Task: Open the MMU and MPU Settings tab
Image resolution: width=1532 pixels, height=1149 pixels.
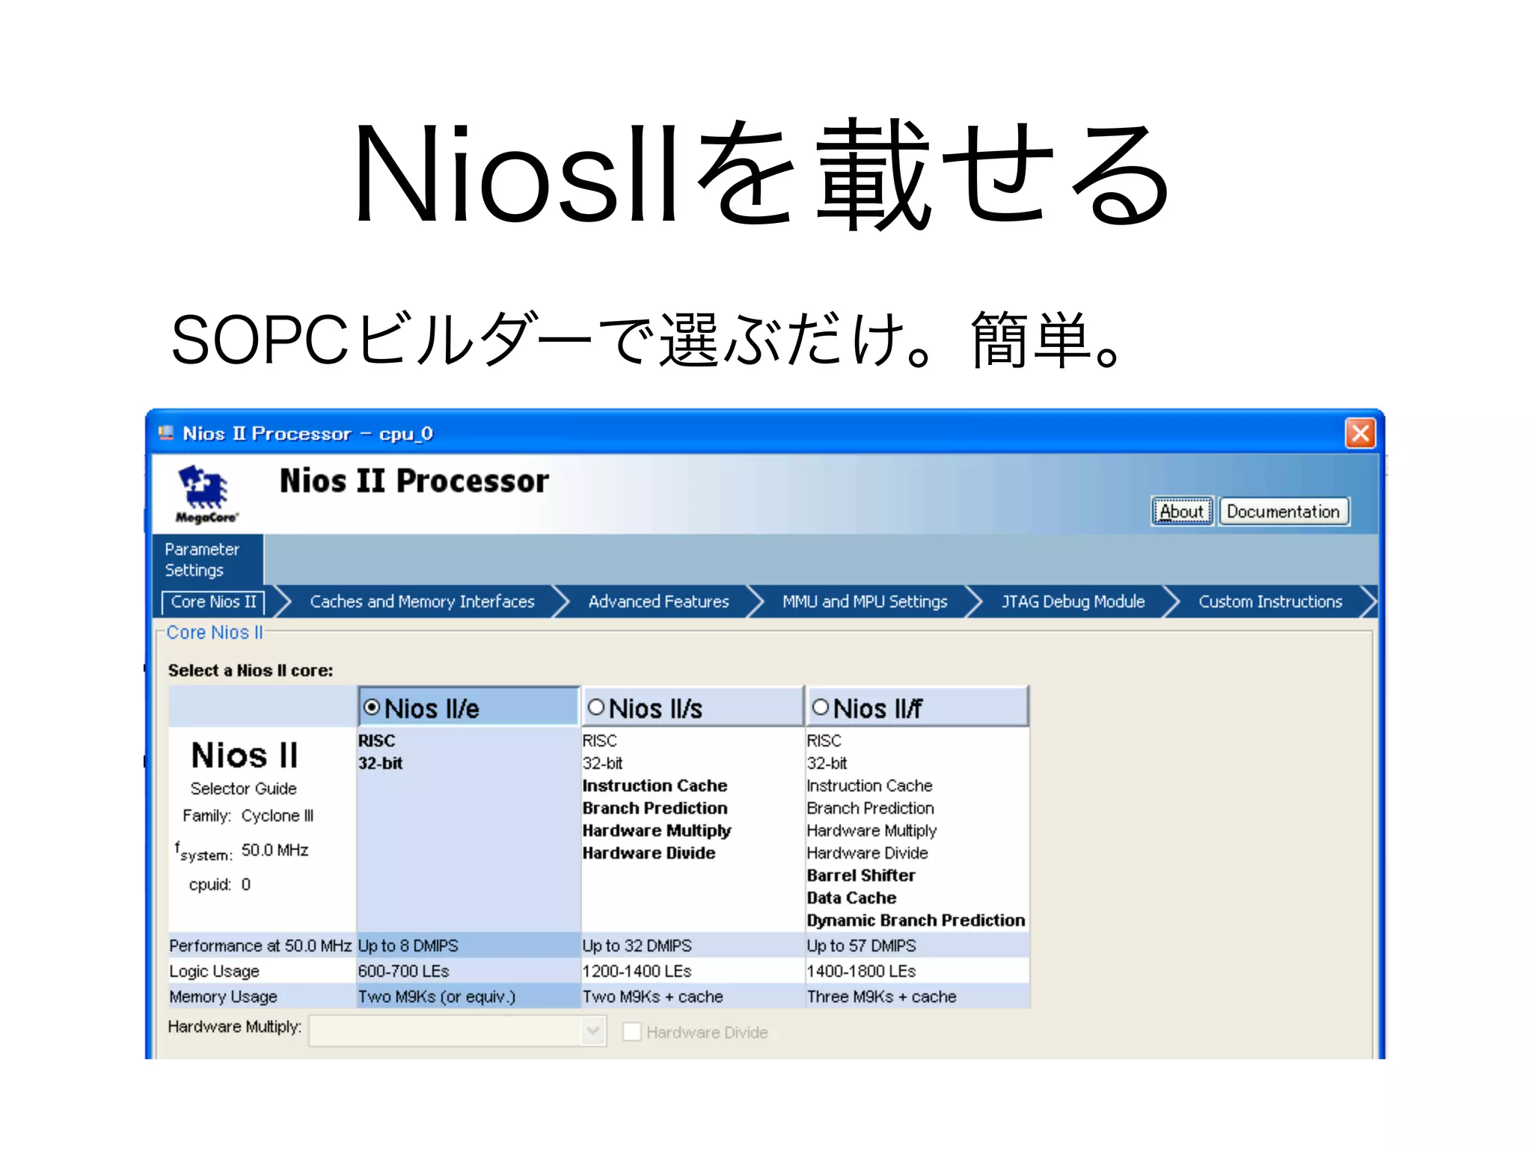Action: click(x=865, y=602)
